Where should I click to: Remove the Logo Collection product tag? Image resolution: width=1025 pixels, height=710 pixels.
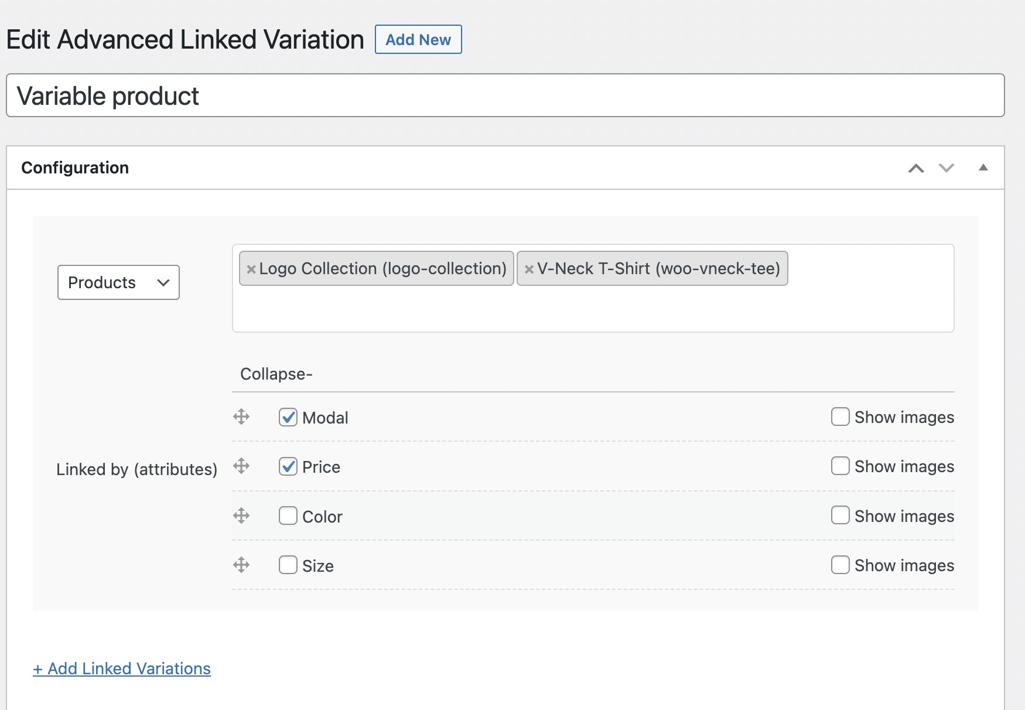pyautogui.click(x=251, y=269)
